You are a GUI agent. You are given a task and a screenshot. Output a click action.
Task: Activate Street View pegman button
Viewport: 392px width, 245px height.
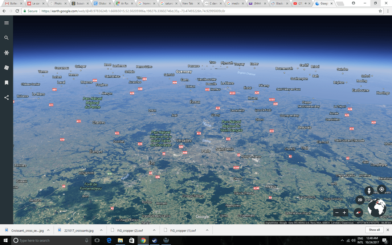(x=369, y=190)
